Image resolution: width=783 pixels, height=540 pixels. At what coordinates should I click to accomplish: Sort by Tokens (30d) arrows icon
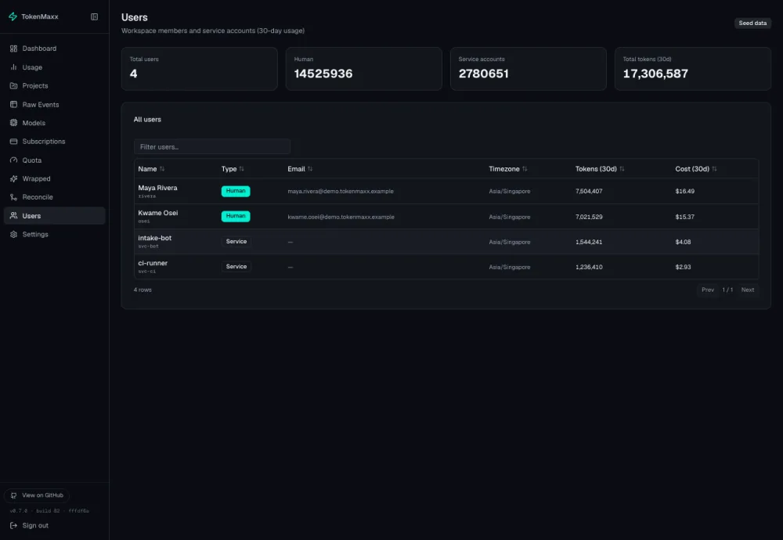(x=622, y=169)
